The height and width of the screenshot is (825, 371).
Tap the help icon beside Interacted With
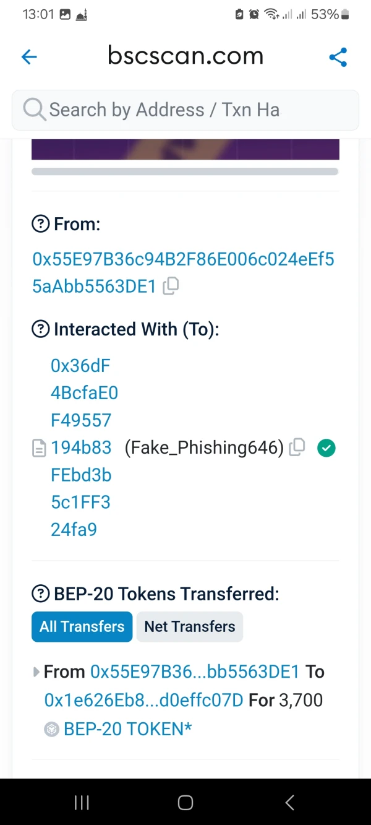click(40, 329)
